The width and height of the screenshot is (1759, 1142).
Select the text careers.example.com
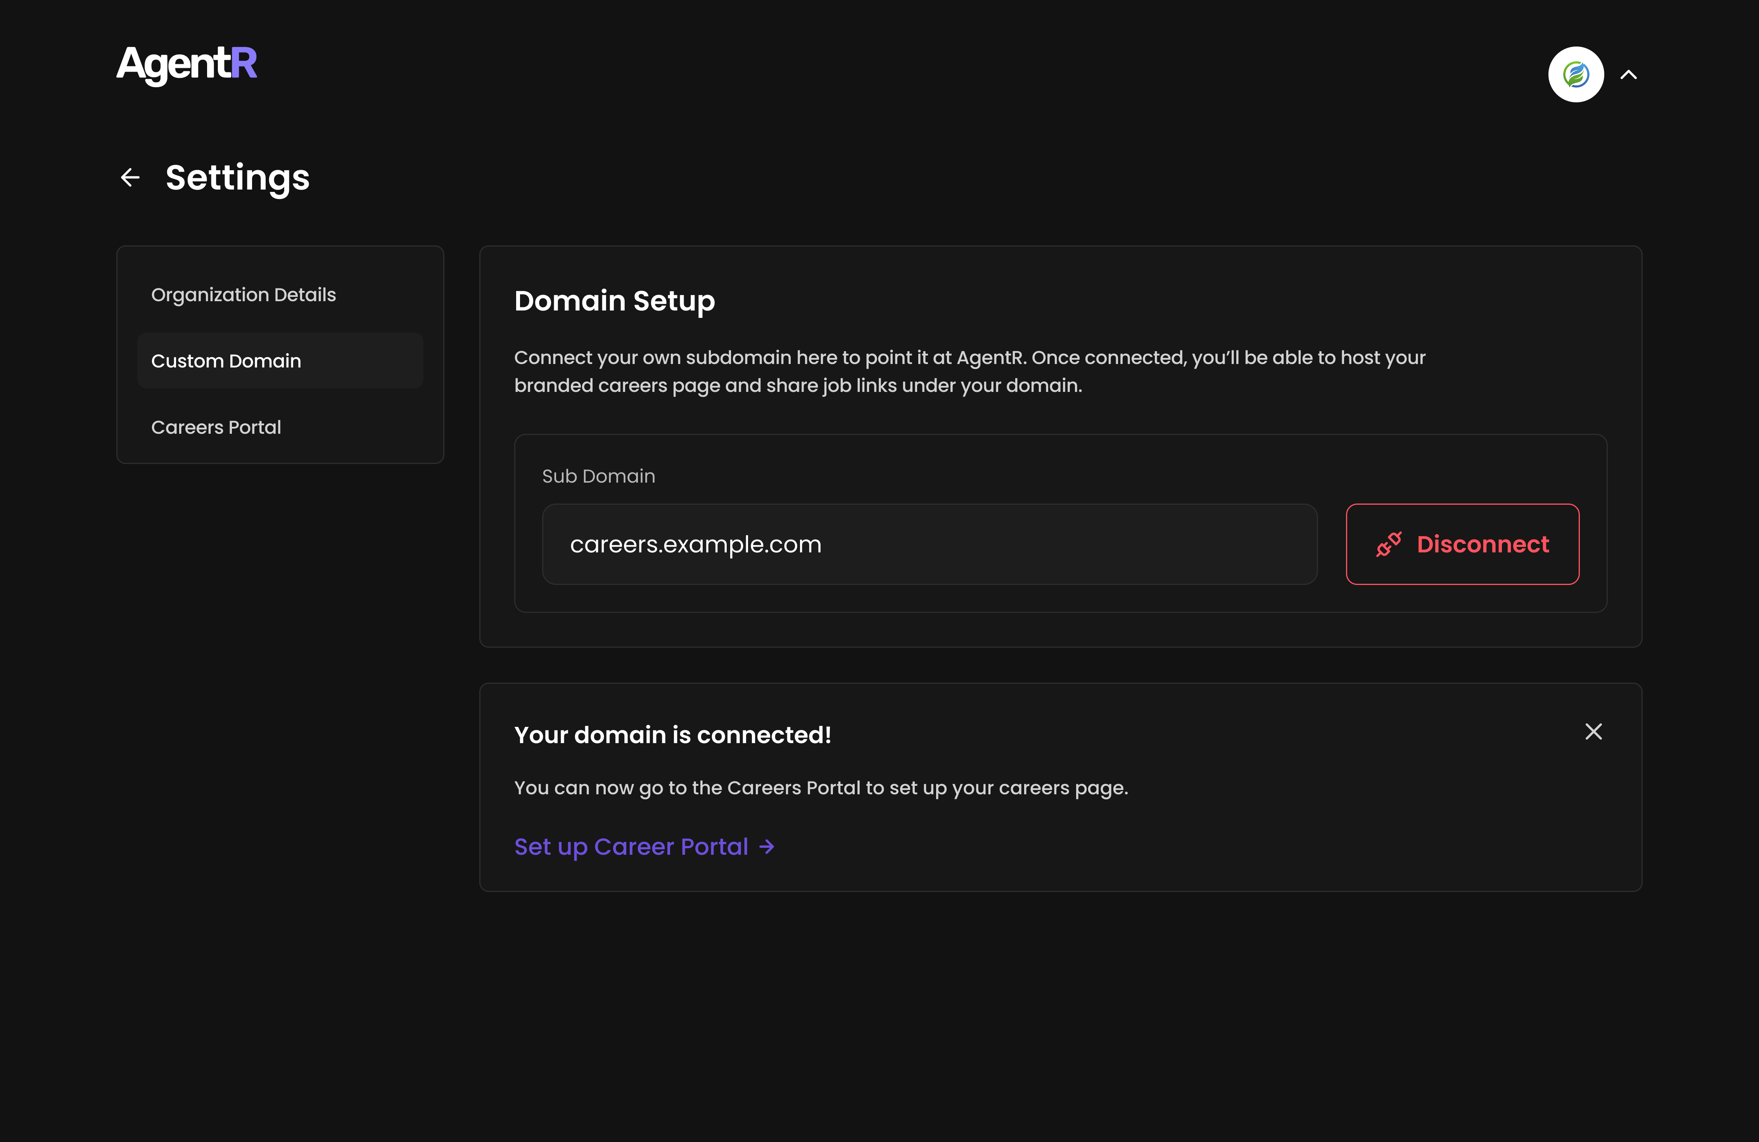(x=695, y=544)
